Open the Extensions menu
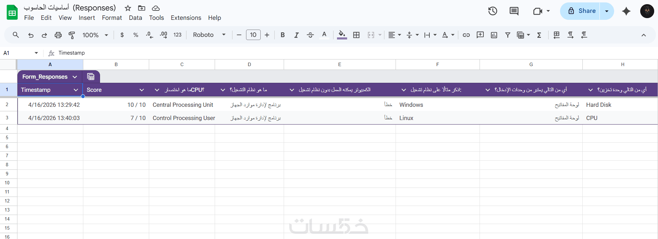 pos(186,18)
